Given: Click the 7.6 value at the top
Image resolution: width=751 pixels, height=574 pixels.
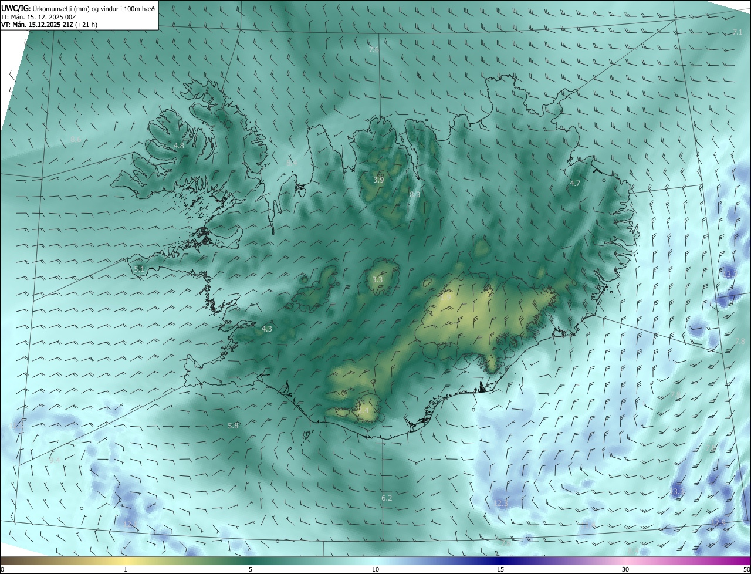Looking at the screenshot, I should click(374, 50).
